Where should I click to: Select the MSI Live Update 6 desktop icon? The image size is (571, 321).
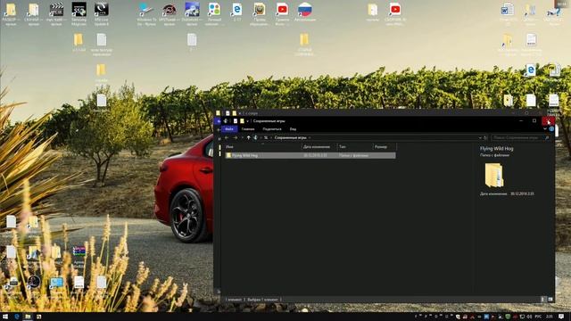(101, 14)
